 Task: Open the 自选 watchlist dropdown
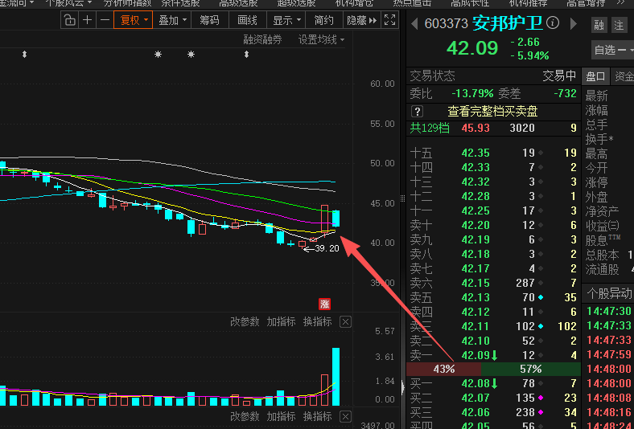(613, 50)
